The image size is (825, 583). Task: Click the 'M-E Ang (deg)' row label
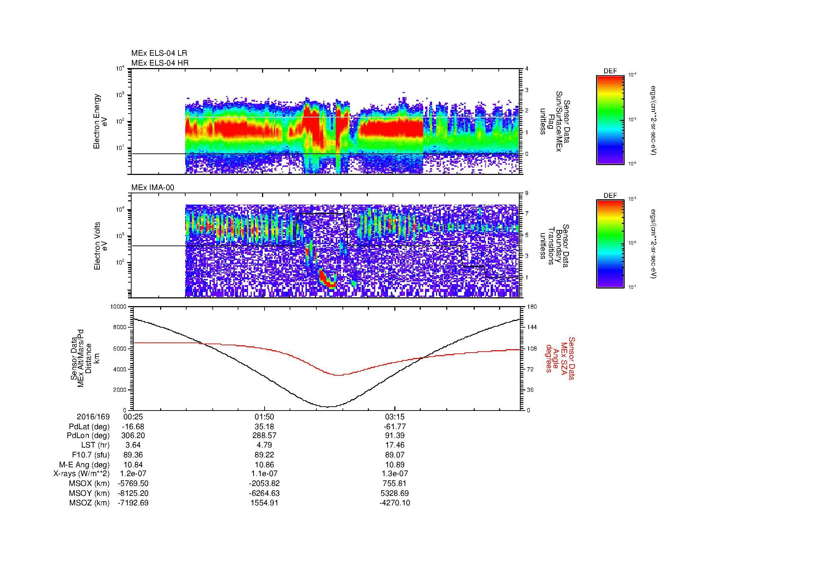coord(84,464)
